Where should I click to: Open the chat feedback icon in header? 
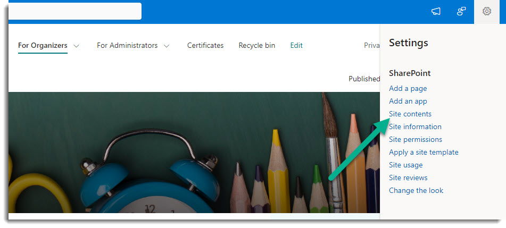[x=461, y=12]
